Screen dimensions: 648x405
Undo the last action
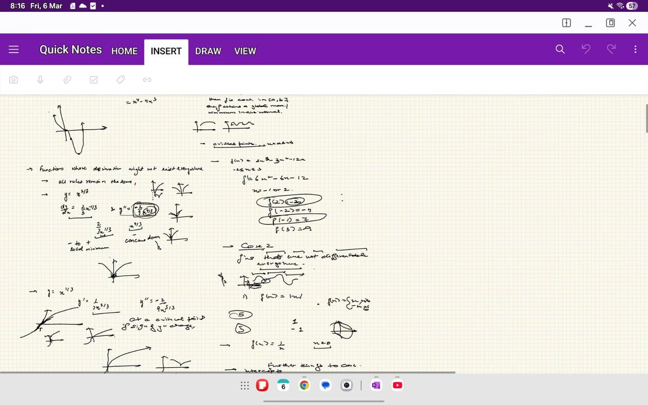pos(585,50)
